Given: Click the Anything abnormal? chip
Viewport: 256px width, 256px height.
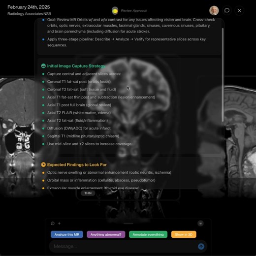Looking at the screenshot, I should pos(106,234).
